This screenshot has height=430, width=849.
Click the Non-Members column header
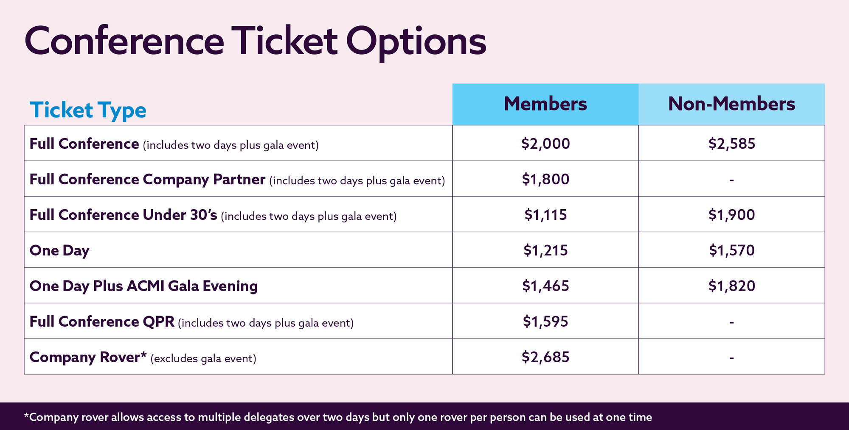pos(732,104)
